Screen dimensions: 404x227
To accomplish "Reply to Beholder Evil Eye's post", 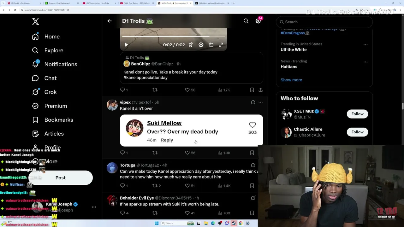I will 124,213.
